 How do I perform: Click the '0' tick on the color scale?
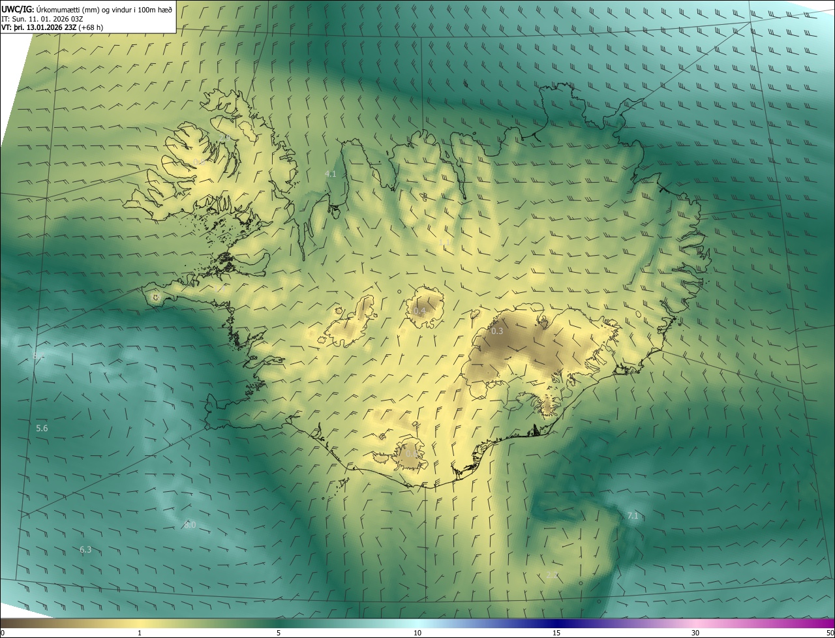(3, 633)
